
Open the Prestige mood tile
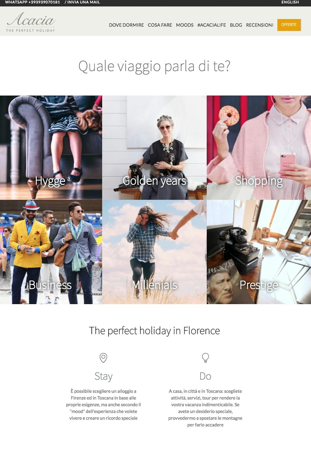click(259, 252)
